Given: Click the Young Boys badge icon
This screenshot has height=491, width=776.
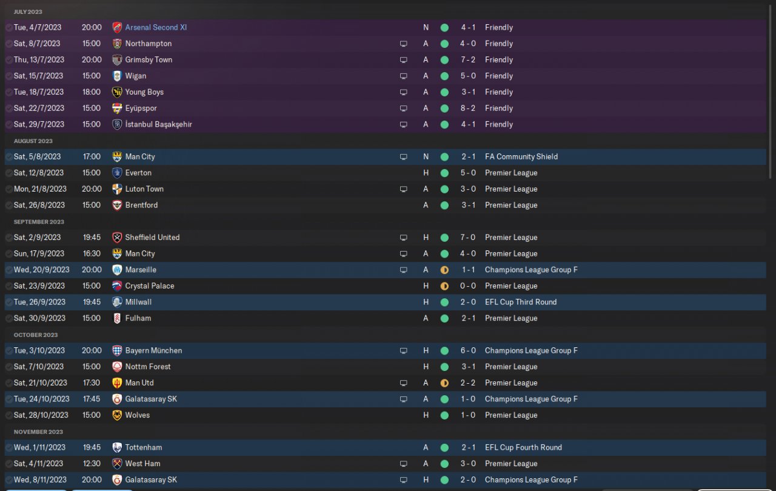Looking at the screenshot, I should [117, 92].
